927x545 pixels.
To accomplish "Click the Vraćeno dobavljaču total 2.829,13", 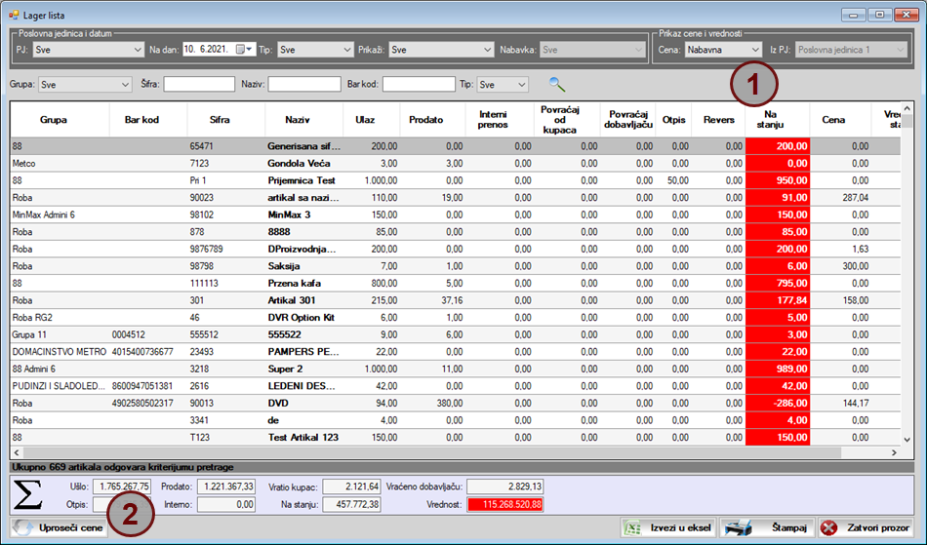I will (x=504, y=487).
